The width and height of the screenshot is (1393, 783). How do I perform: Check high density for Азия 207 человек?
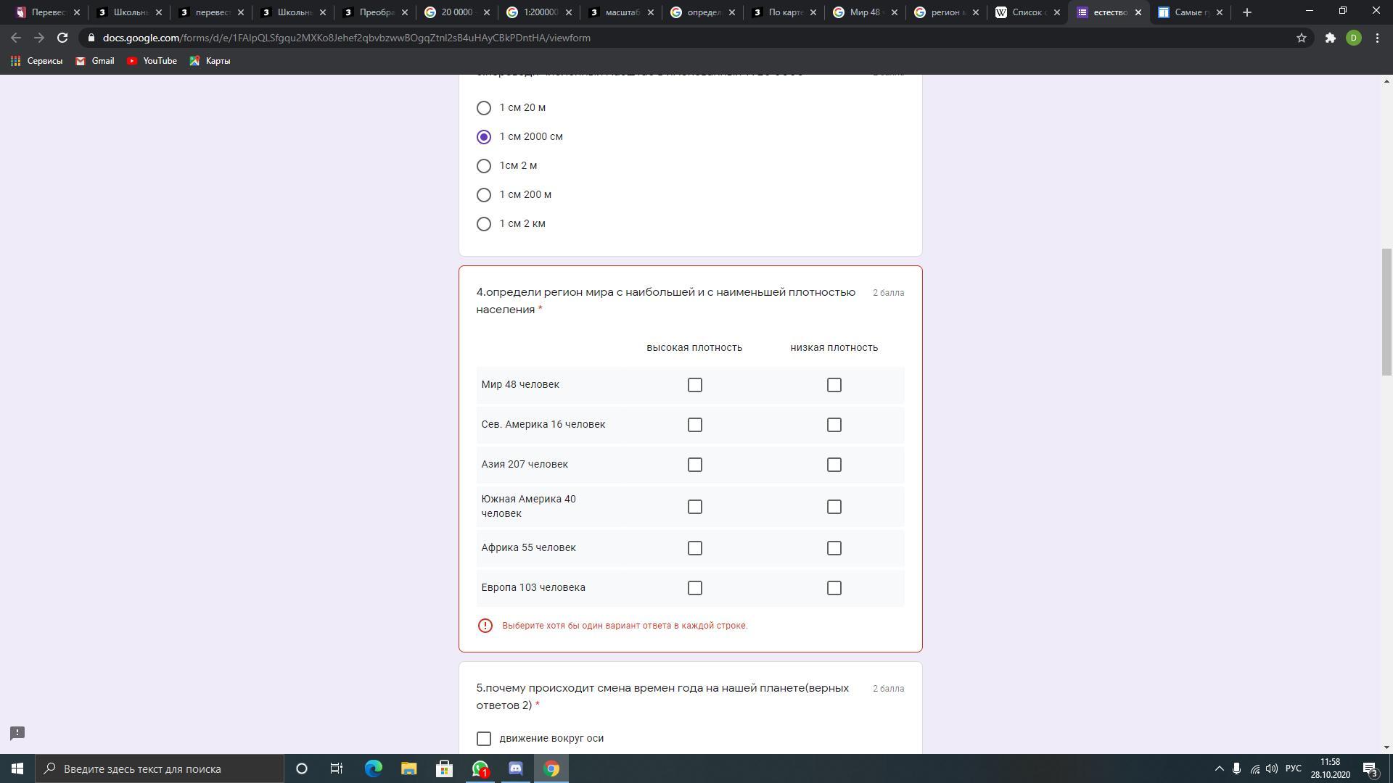(694, 465)
